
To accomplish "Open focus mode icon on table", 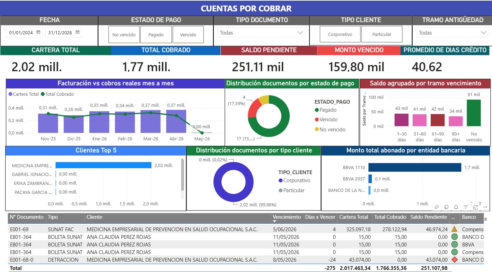I will point(475,207).
